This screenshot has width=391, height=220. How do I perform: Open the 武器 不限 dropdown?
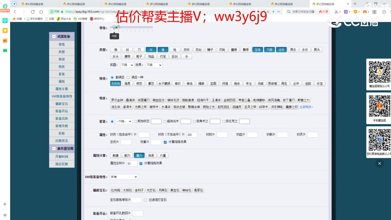click(126, 65)
